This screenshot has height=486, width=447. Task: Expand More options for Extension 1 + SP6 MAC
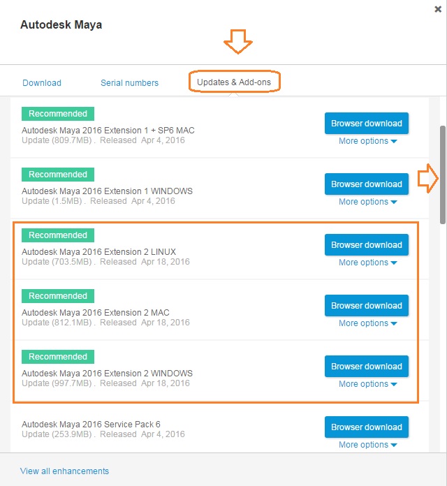367,141
